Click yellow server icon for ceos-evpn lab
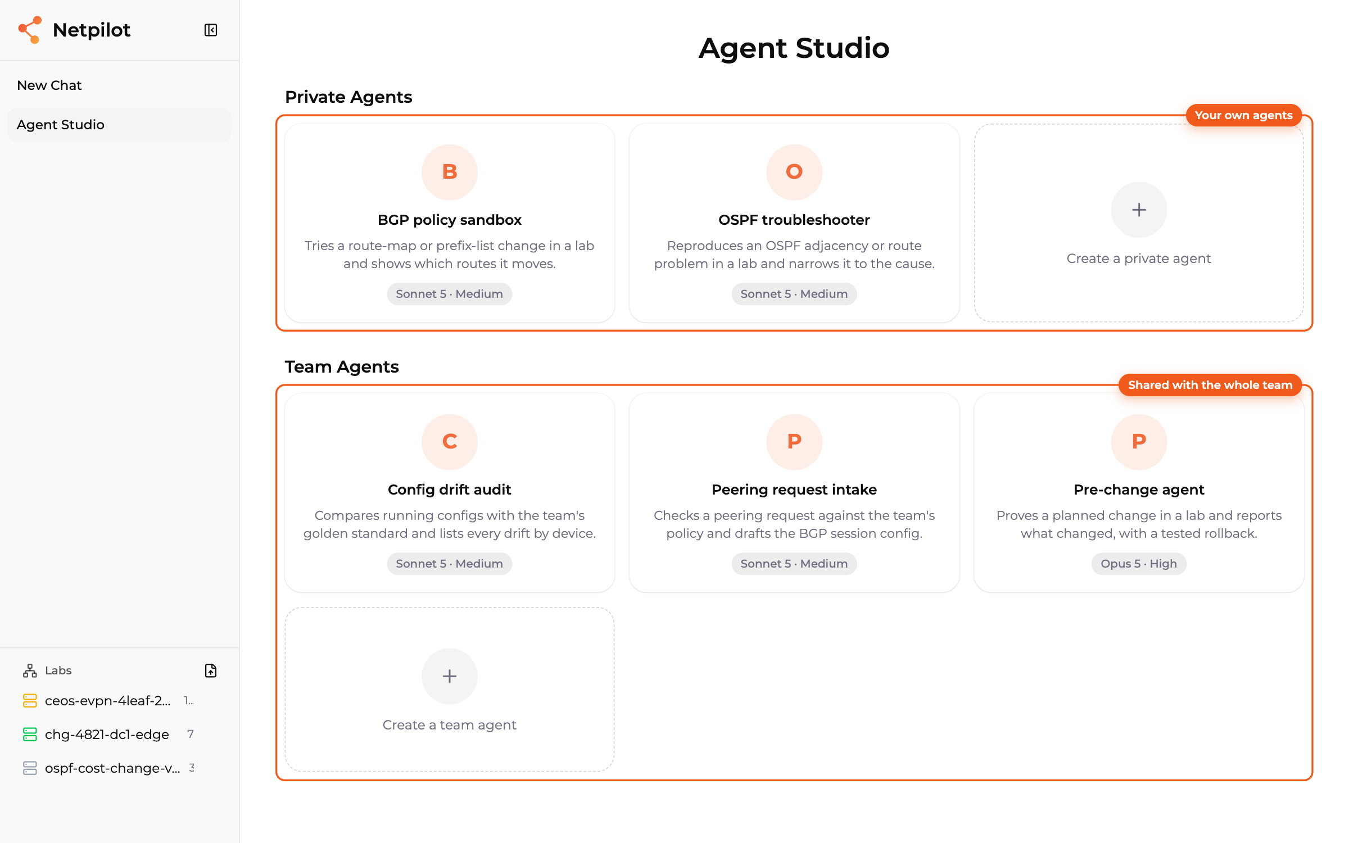This screenshot has height=843, width=1349. pos(30,701)
